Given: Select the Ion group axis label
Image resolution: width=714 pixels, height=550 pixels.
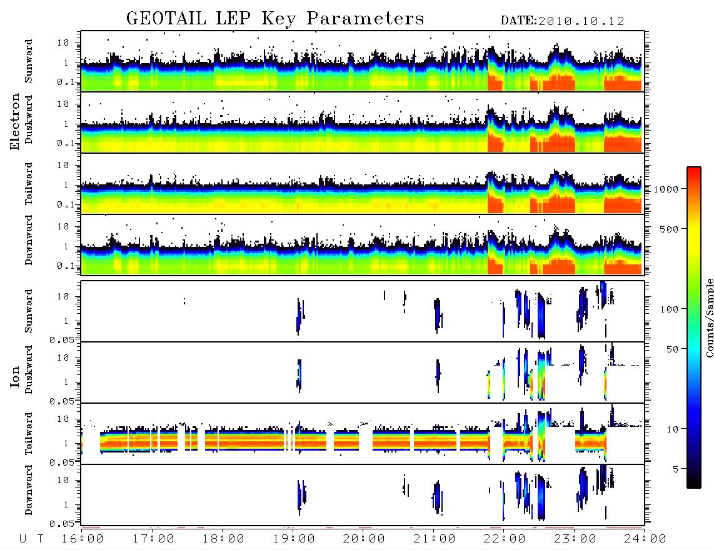Looking at the screenshot, I should click(14, 376).
